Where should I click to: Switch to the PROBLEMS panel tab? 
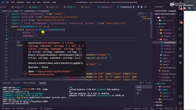click(6, 83)
